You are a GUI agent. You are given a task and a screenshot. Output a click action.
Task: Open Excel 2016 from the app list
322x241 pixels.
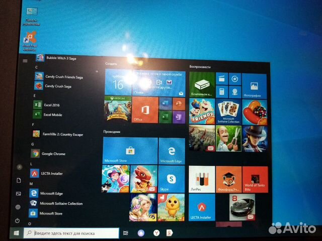click(51, 105)
